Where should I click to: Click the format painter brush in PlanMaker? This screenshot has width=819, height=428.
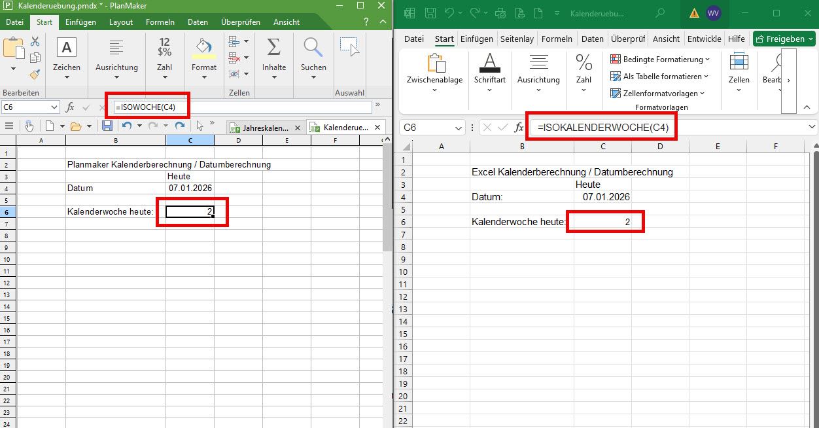[35, 74]
